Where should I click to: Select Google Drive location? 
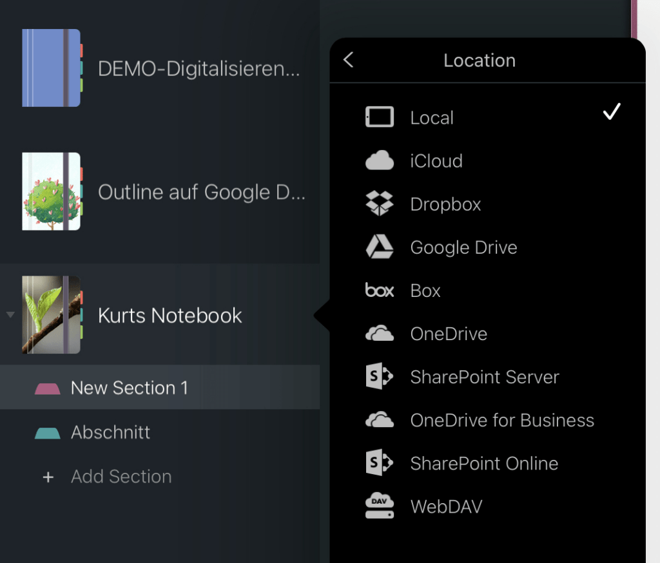tap(487, 247)
